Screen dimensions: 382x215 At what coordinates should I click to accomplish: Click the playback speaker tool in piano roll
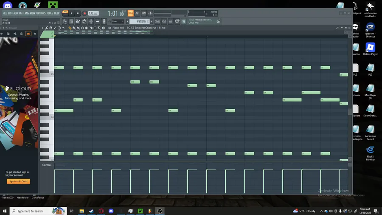pos(103,28)
